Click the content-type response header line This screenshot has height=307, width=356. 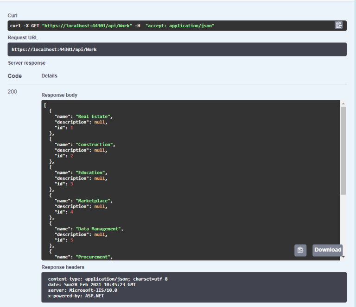(108, 279)
